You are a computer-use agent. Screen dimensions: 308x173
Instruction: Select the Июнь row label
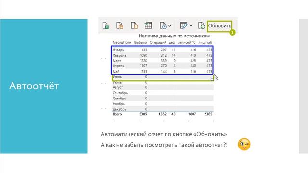click(x=117, y=77)
